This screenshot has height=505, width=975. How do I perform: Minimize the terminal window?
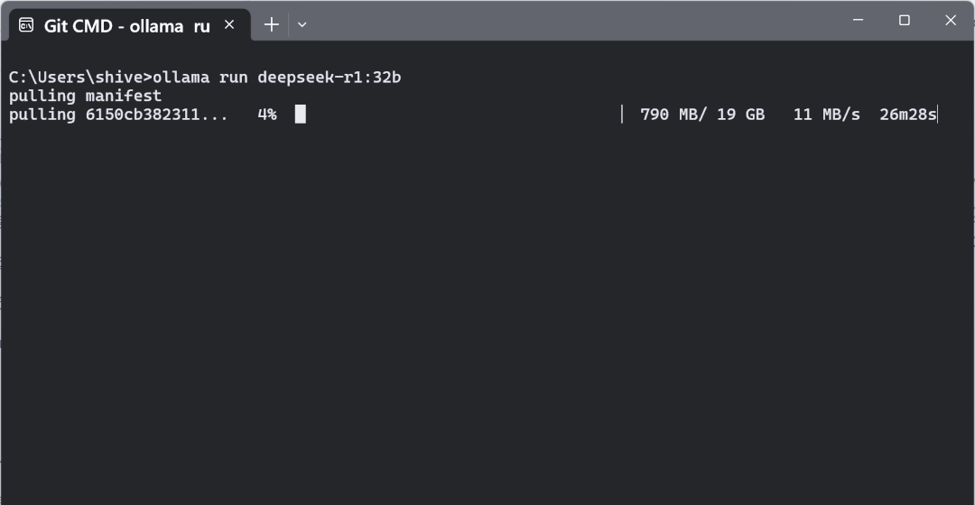tap(858, 20)
